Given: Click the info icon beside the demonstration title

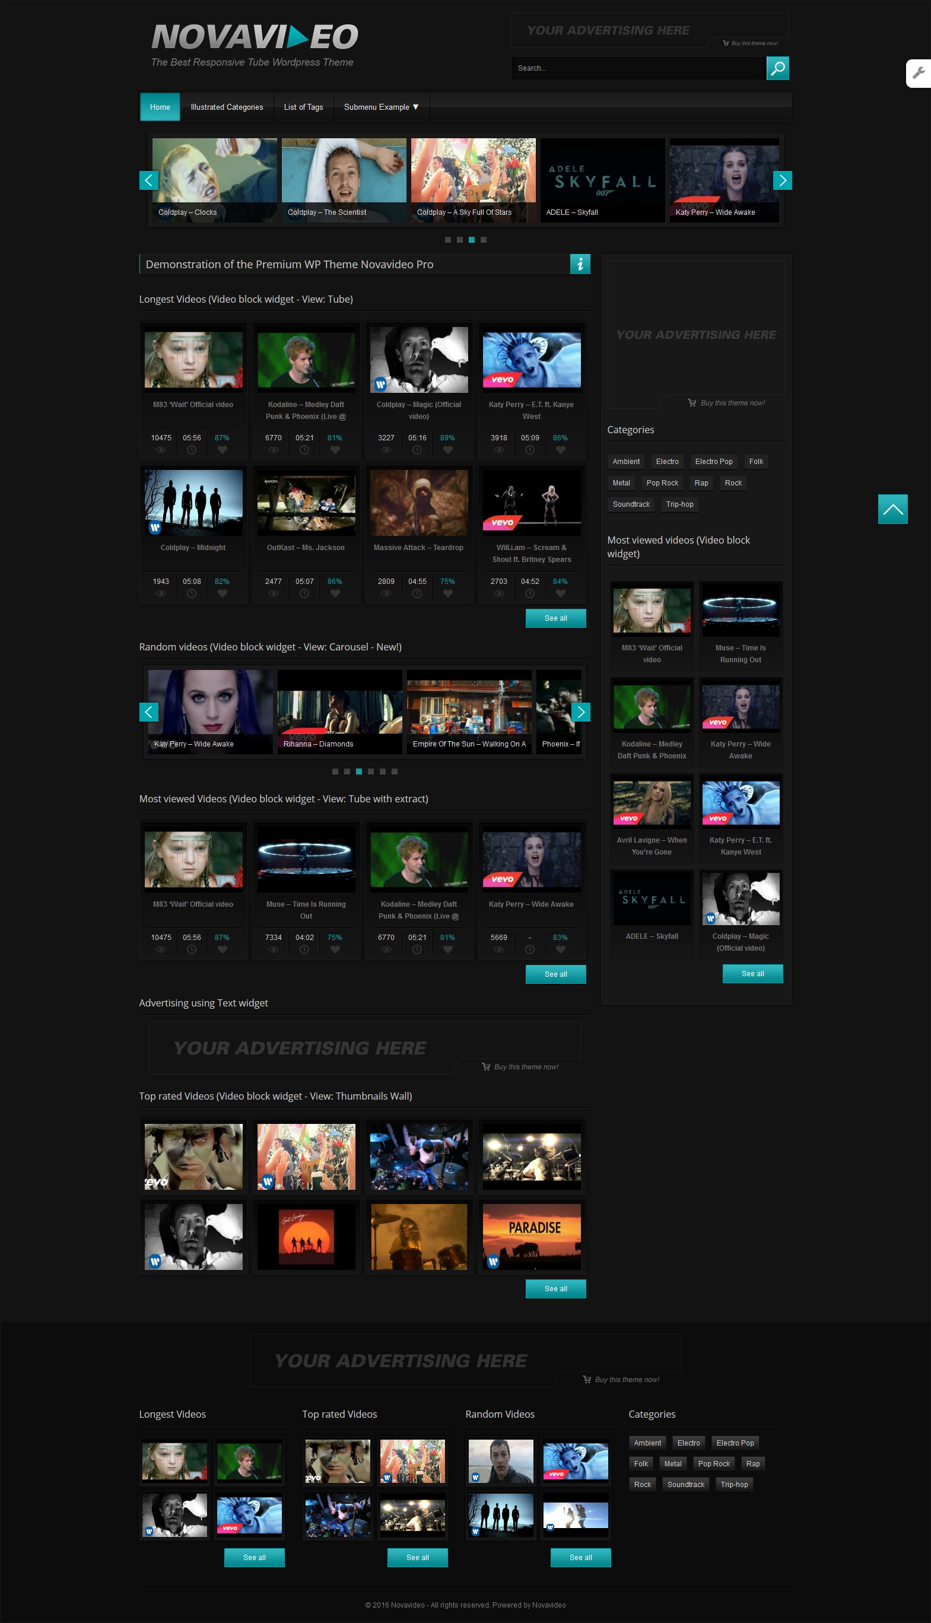Looking at the screenshot, I should (580, 264).
